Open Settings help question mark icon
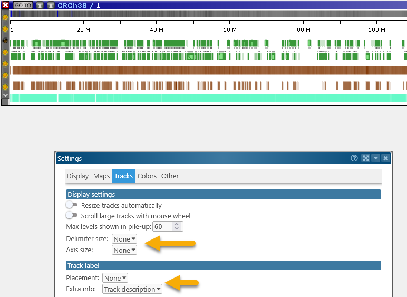Image resolution: width=407 pixels, height=297 pixels. [355, 158]
